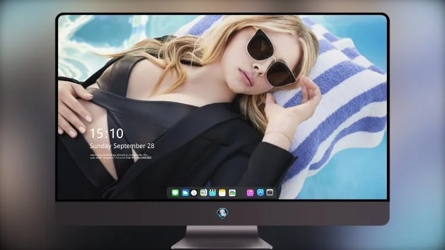Open the Clock app in dock

point(194,193)
